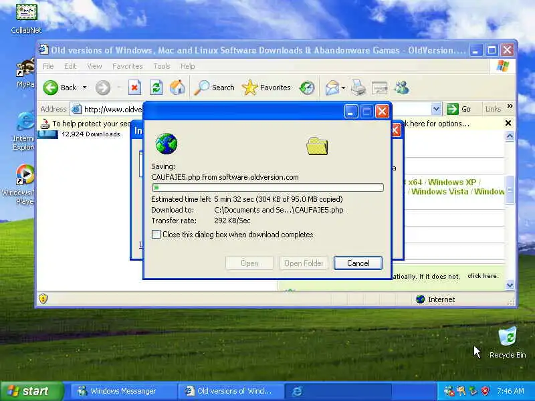Screen dimensions: 535x401
Task: Click the page icon beside address URL
Action: (76, 109)
